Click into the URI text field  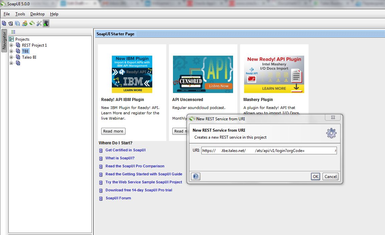click(269, 151)
